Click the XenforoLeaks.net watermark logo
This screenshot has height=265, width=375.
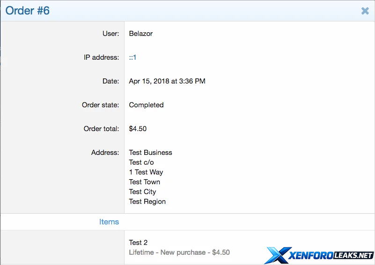point(319,255)
